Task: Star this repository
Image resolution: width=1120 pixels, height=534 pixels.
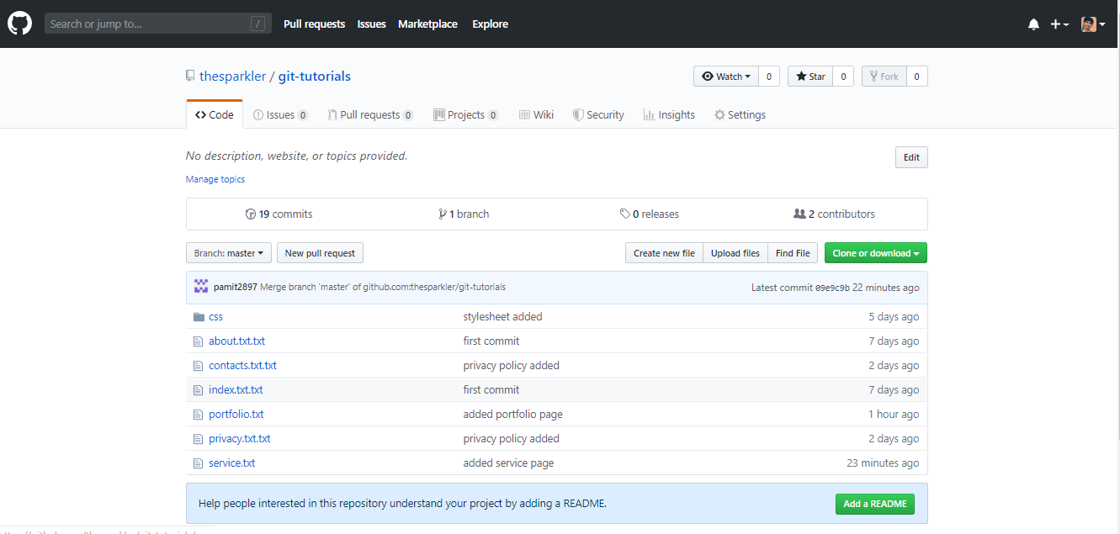Action: click(810, 77)
